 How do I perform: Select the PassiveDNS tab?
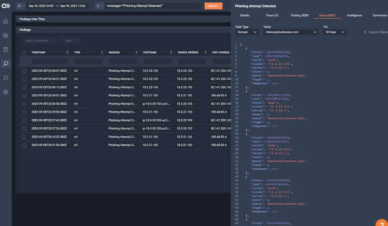coord(327,15)
